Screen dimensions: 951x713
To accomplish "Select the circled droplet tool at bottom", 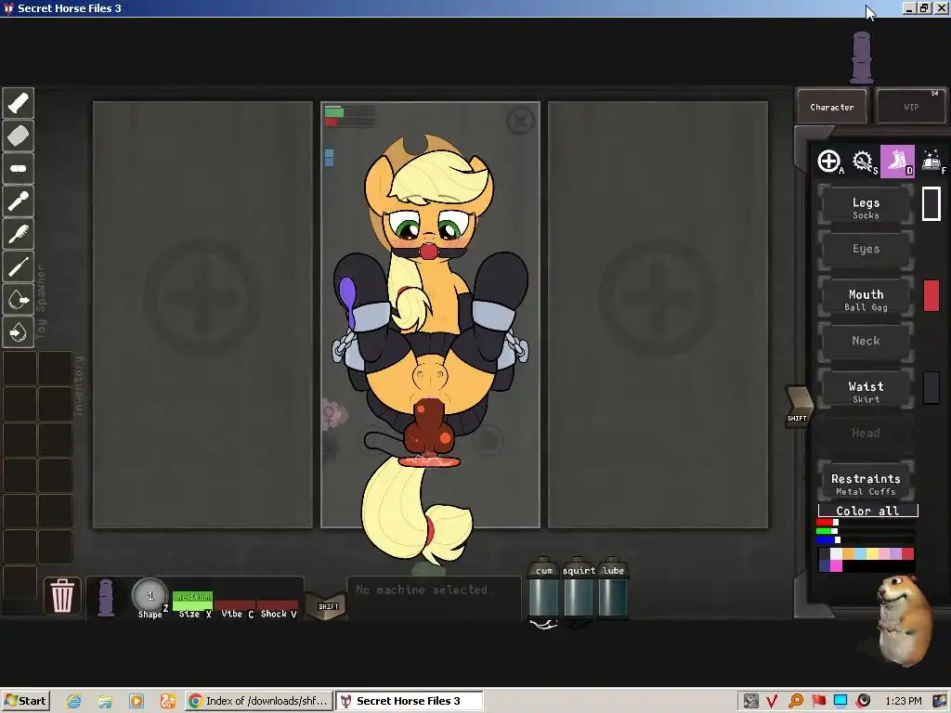I will (x=19, y=332).
